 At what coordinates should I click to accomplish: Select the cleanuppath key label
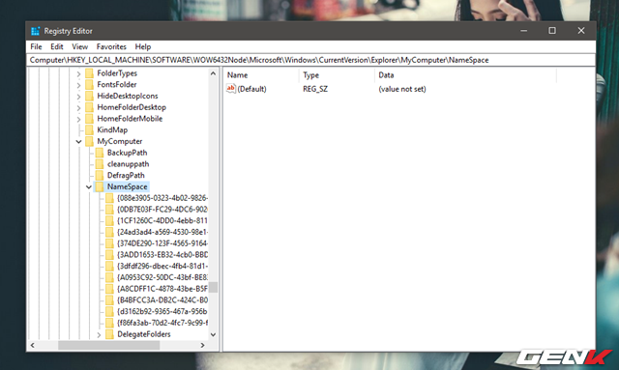[x=128, y=164]
